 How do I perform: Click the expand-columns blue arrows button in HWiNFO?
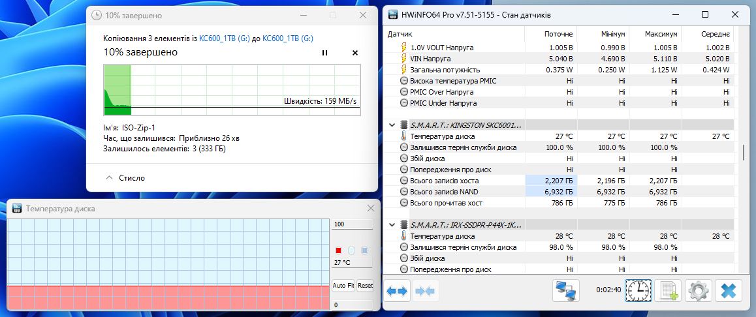(398, 291)
